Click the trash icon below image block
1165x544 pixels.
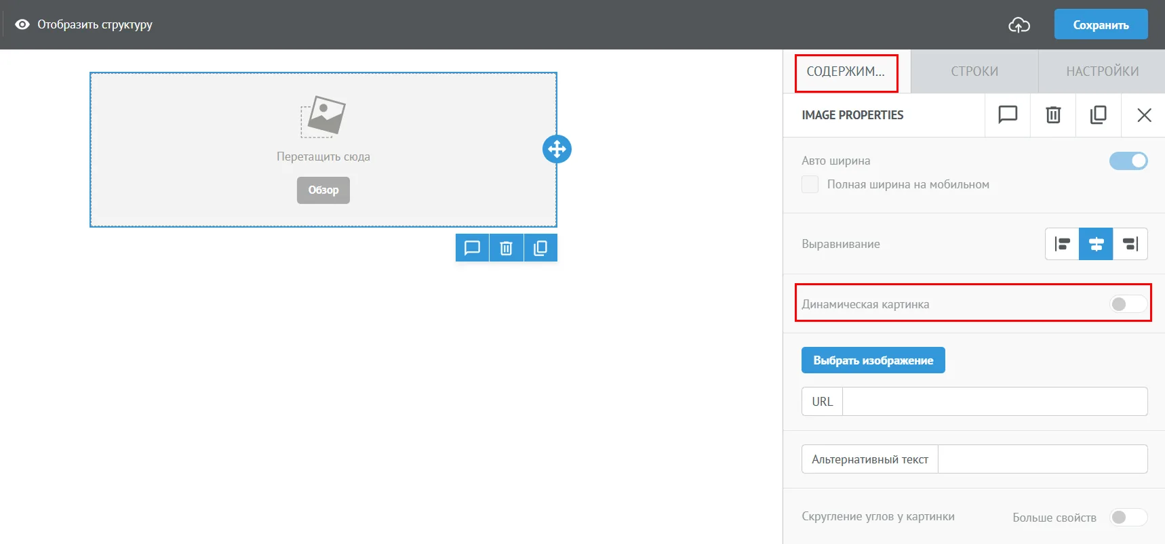tap(507, 248)
